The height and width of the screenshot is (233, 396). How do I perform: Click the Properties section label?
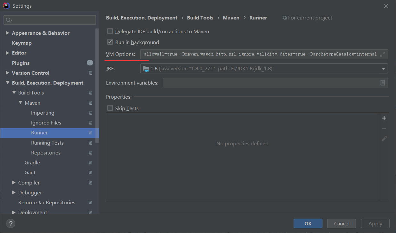click(119, 97)
